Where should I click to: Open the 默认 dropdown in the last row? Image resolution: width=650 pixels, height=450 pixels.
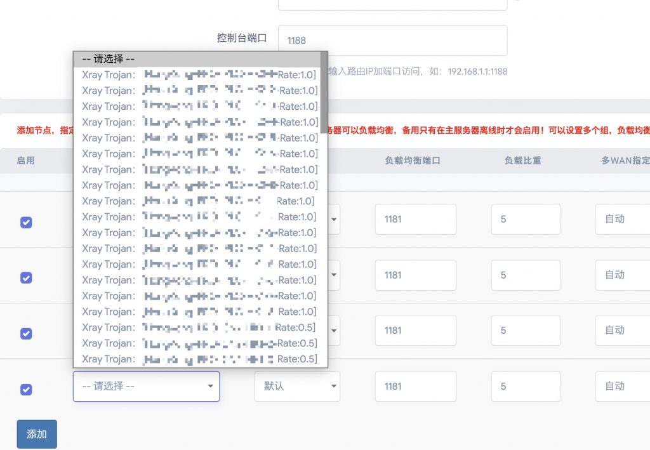pos(296,386)
